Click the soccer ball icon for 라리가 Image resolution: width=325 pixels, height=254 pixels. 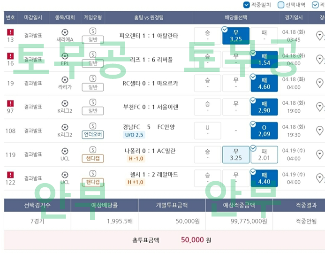tap(65, 79)
